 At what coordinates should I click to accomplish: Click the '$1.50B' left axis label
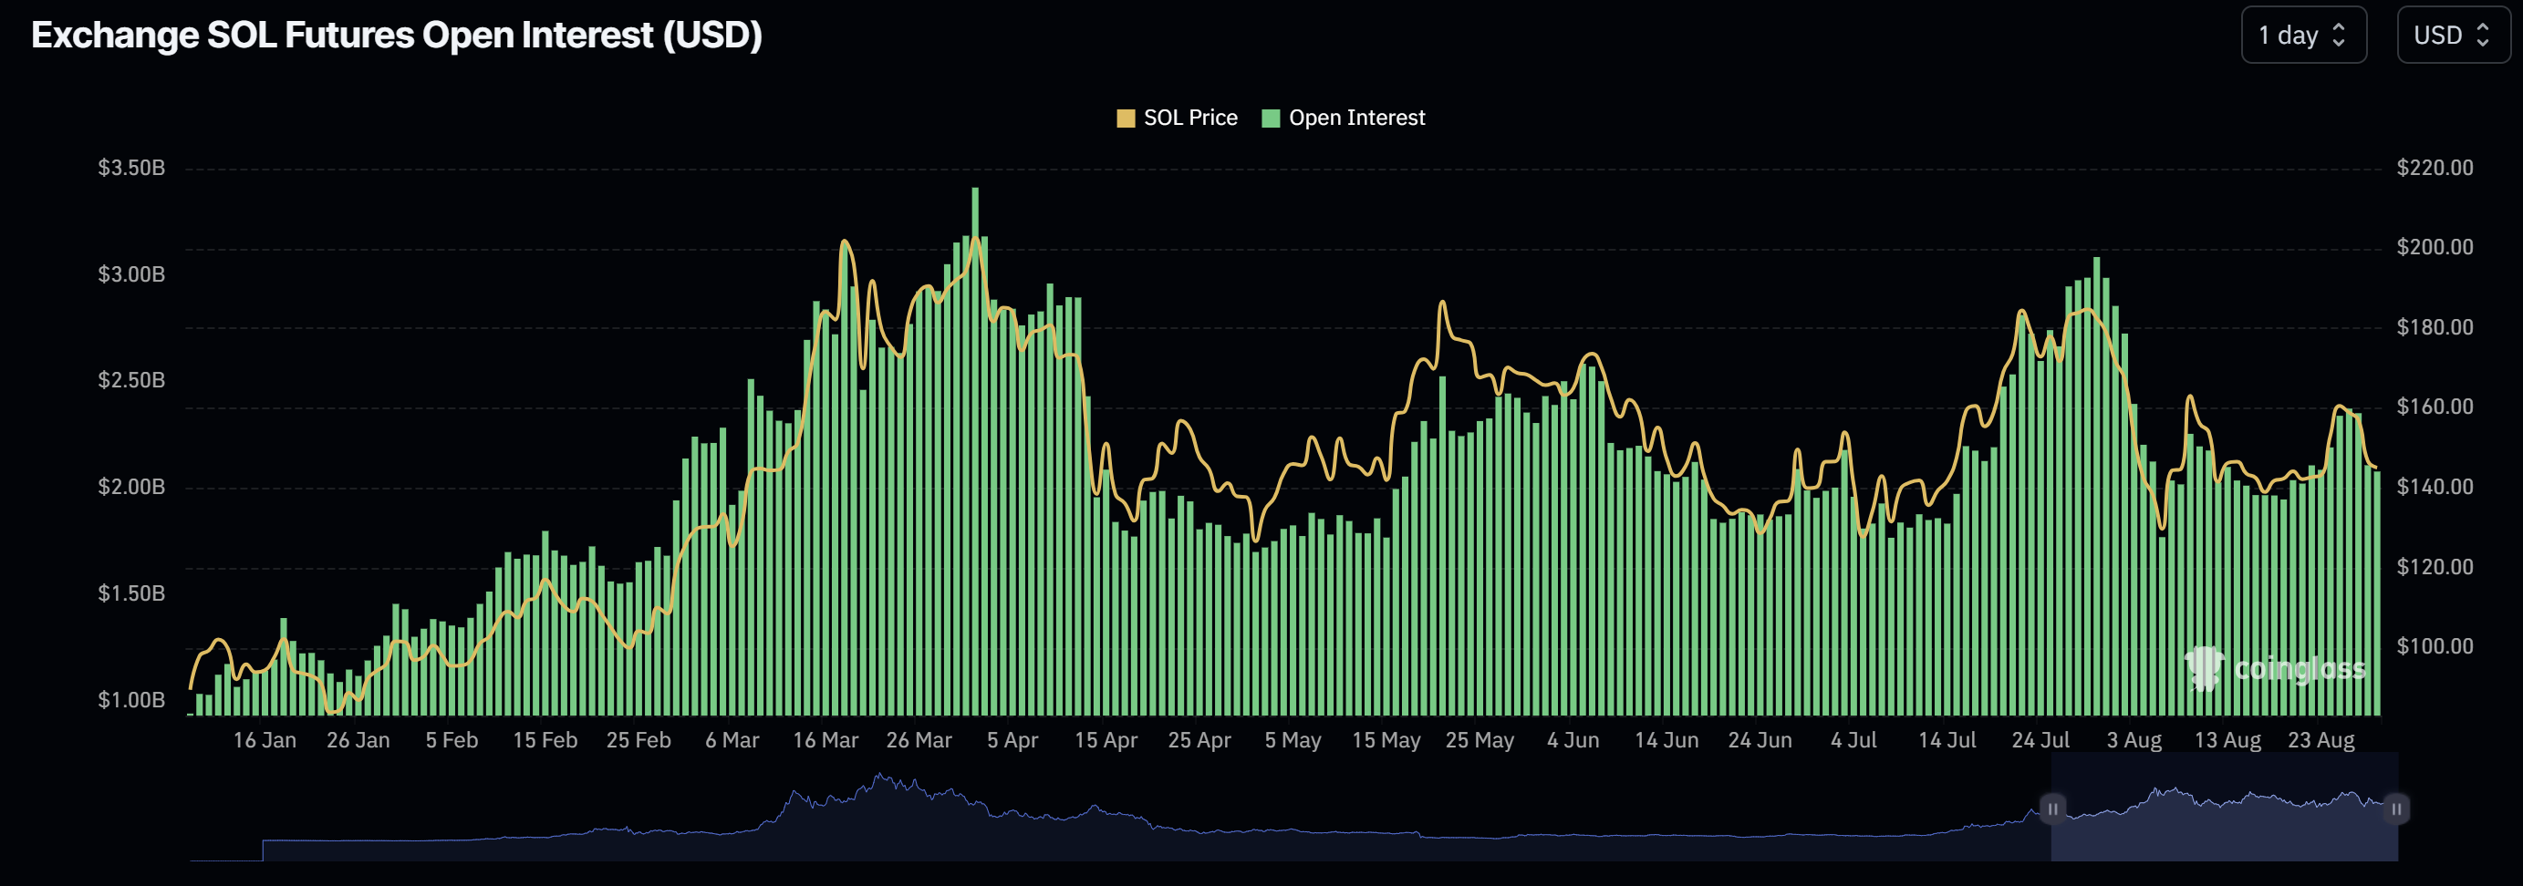point(131,593)
